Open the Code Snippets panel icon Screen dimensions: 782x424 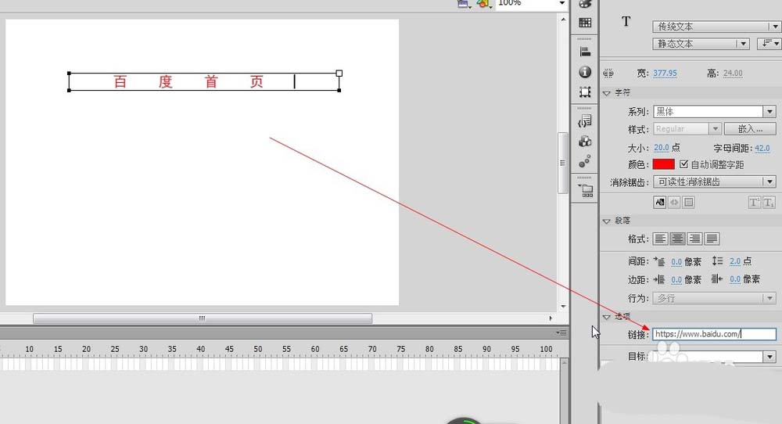[585, 120]
